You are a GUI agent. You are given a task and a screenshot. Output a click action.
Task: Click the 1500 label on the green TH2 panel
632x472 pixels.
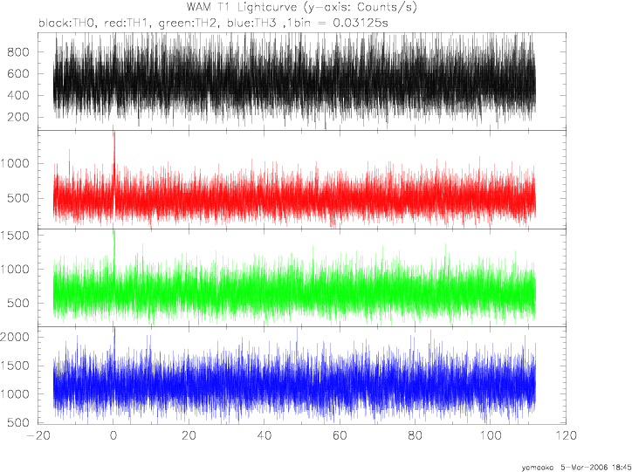coord(15,236)
